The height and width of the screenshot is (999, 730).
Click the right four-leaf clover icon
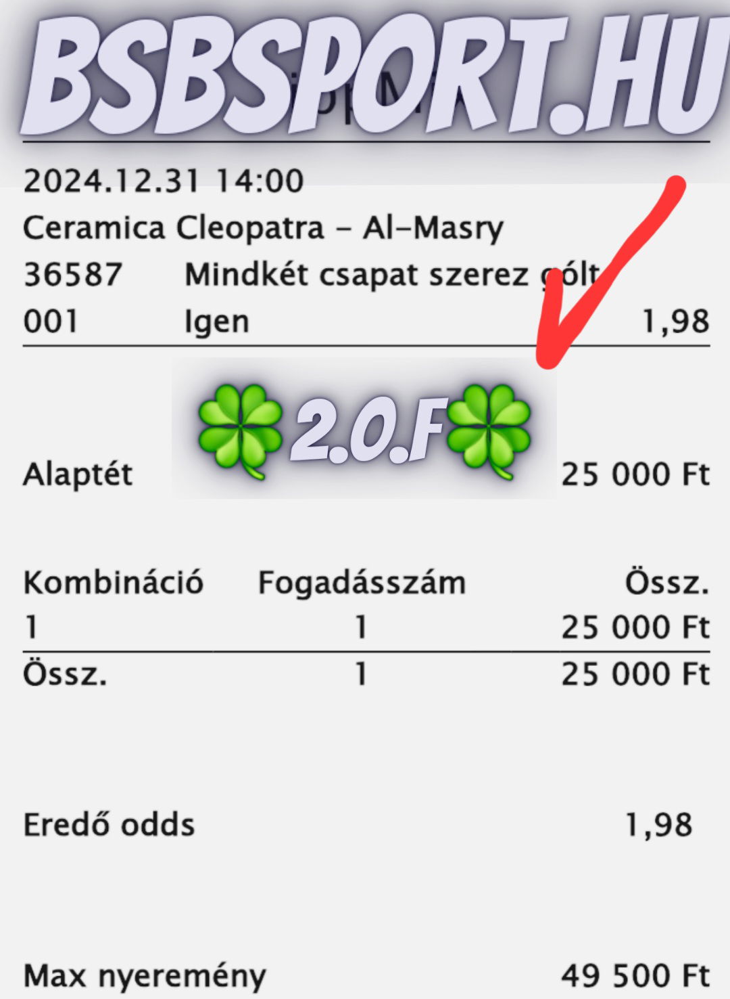pos(489,431)
